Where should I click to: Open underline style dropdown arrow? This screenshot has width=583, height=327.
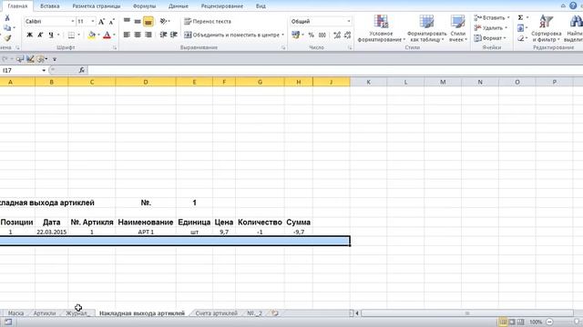pos(58,35)
